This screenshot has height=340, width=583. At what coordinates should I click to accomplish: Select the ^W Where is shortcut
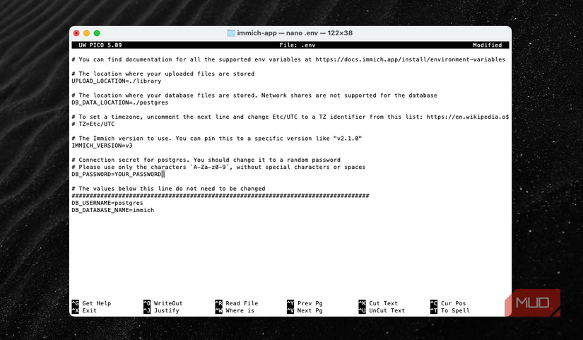point(235,310)
